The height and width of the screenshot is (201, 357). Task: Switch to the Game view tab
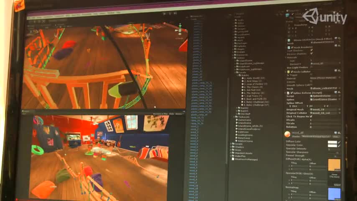[x=26, y=111]
